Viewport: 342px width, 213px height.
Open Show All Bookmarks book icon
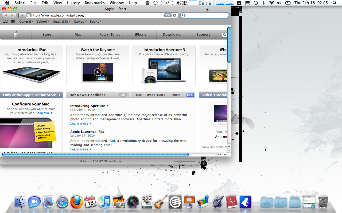click(x=5, y=22)
